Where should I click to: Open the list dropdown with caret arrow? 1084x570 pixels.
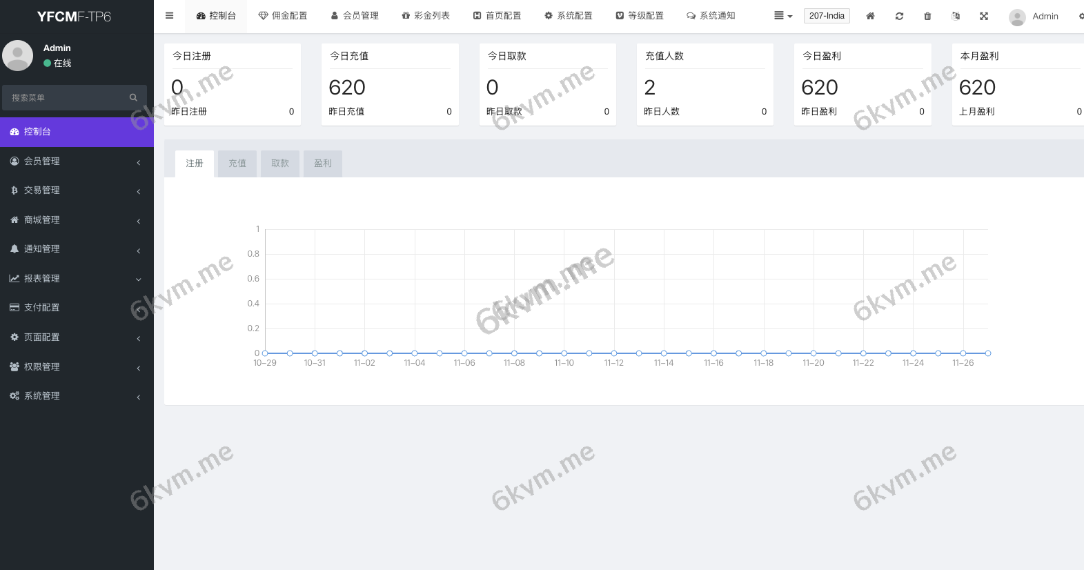(x=783, y=16)
